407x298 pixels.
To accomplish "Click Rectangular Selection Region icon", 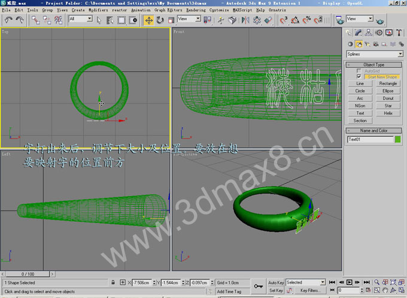I will click(122, 20).
